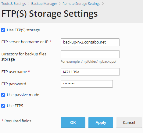Screen dimensions: 143x133
Task: Click the Apply button
Action: point(101,123)
